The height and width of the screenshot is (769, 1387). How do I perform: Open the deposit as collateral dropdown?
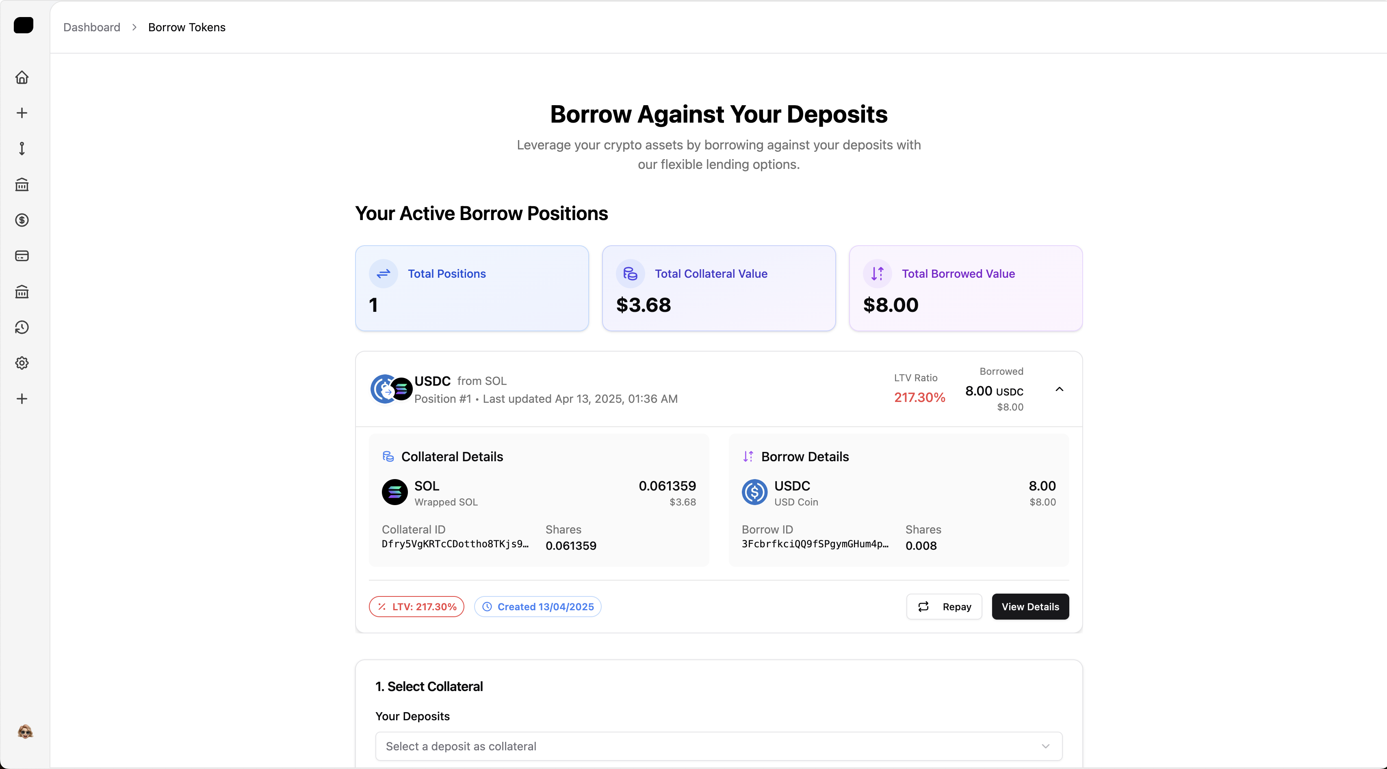(x=718, y=746)
